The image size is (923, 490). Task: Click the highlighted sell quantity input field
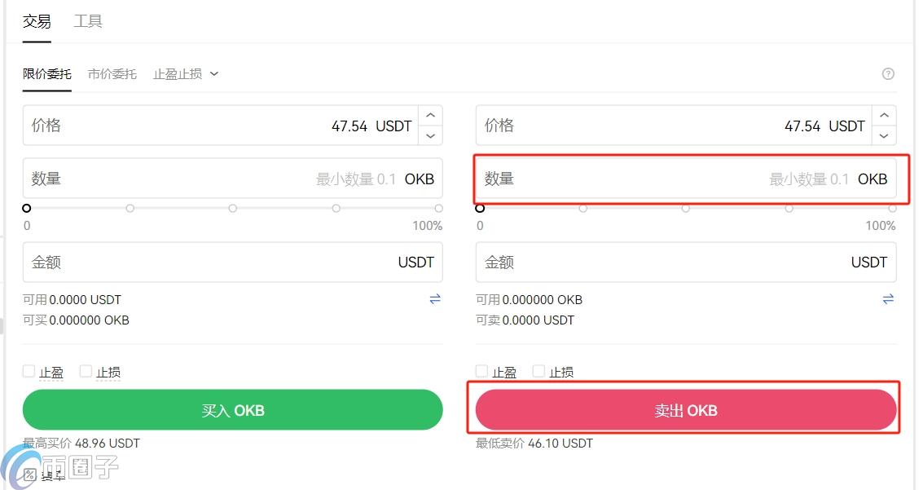coord(686,179)
